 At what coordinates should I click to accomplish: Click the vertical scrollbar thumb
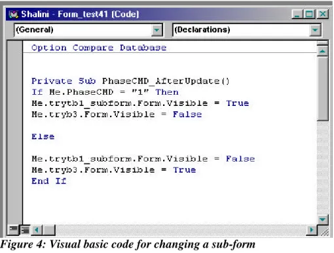[x=323, y=88]
